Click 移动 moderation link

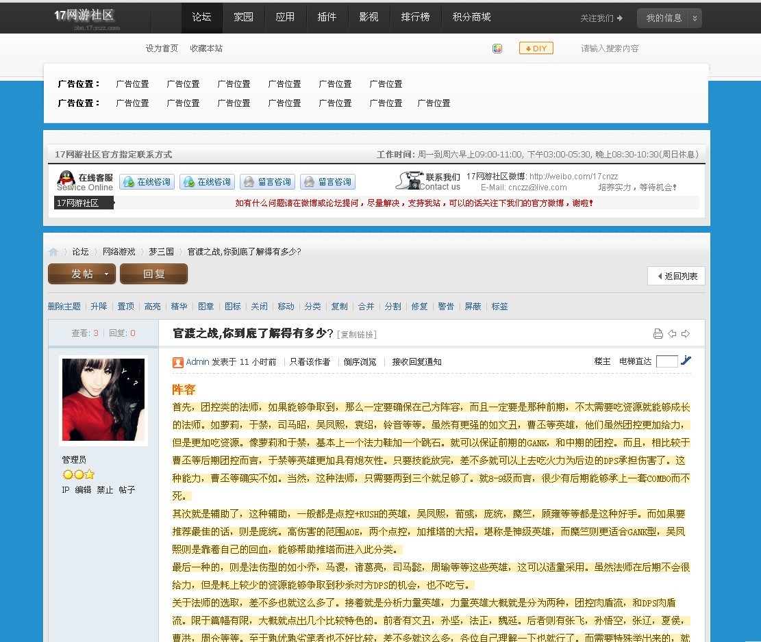[286, 307]
